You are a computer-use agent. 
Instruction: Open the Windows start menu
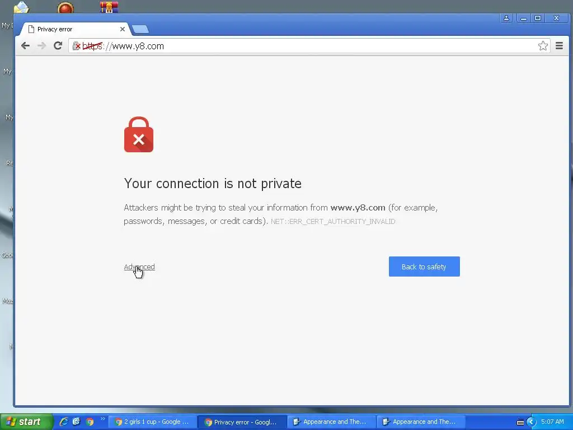[26, 422]
